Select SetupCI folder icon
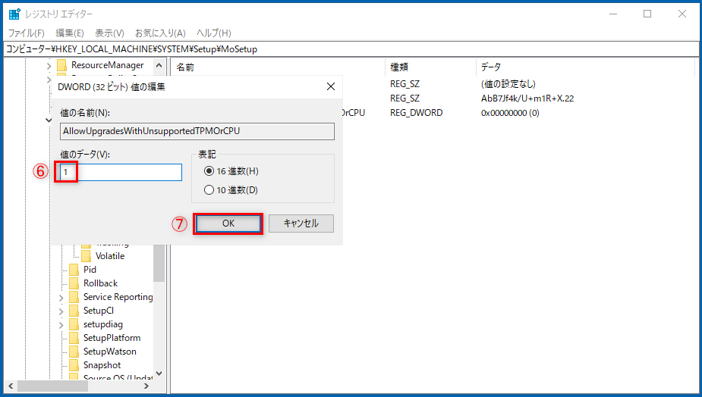The width and height of the screenshot is (702, 397). [74, 311]
